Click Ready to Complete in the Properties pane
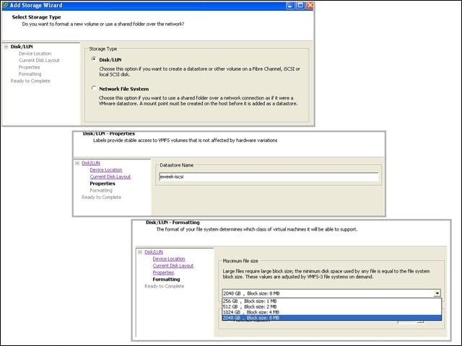 (101, 197)
